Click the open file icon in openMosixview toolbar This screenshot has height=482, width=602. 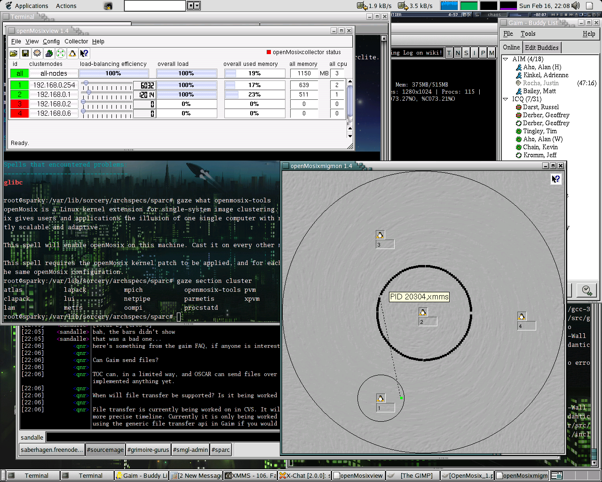(14, 54)
